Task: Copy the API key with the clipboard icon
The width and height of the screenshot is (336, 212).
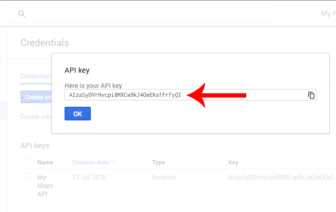Action: 311,95
